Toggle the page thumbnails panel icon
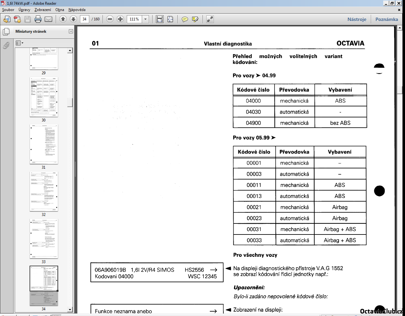Image resolution: width=405 pixels, height=316 pixels. [6, 32]
